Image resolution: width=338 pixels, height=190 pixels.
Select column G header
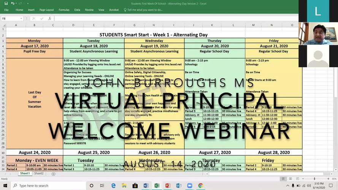coord(135,25)
